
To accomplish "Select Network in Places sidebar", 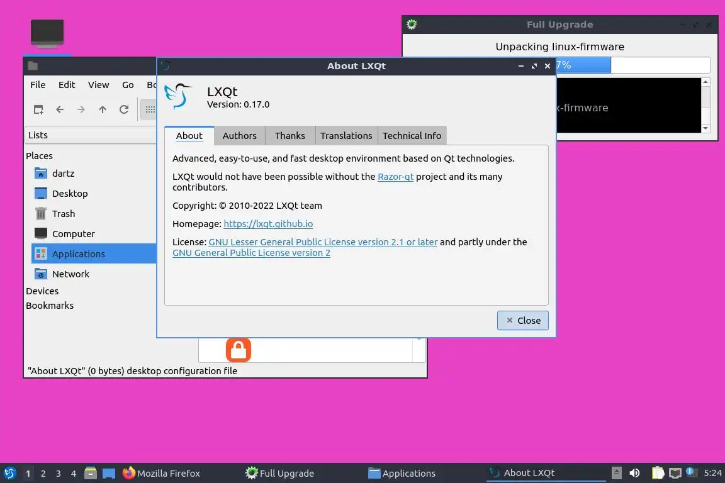I will pos(94,274).
